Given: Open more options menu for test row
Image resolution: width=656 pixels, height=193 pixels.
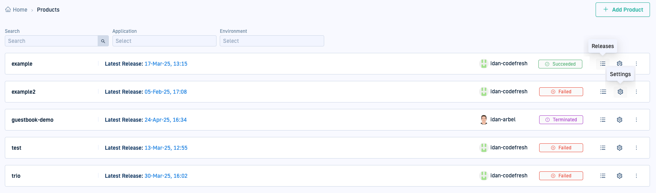Looking at the screenshot, I should pyautogui.click(x=636, y=148).
